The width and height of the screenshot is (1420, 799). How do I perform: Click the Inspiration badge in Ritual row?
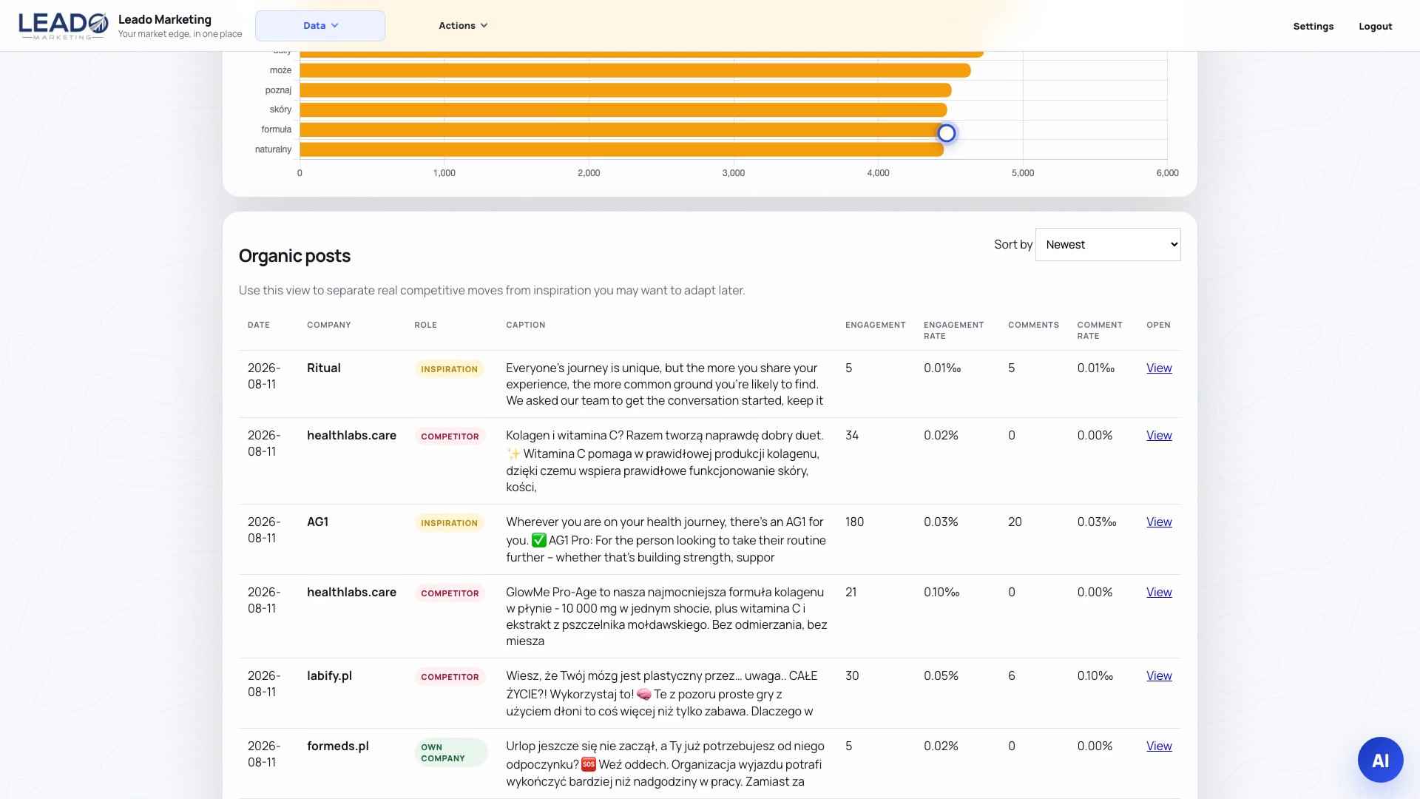click(449, 369)
